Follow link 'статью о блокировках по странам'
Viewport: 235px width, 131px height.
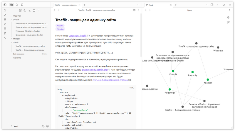[x=110, y=80]
